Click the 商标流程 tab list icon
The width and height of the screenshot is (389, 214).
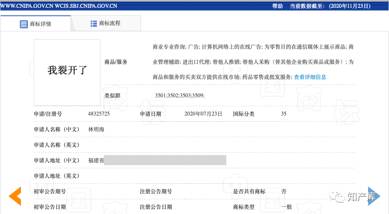click(x=93, y=24)
